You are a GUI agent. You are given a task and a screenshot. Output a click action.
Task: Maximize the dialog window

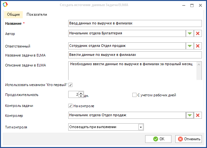click(192, 5)
